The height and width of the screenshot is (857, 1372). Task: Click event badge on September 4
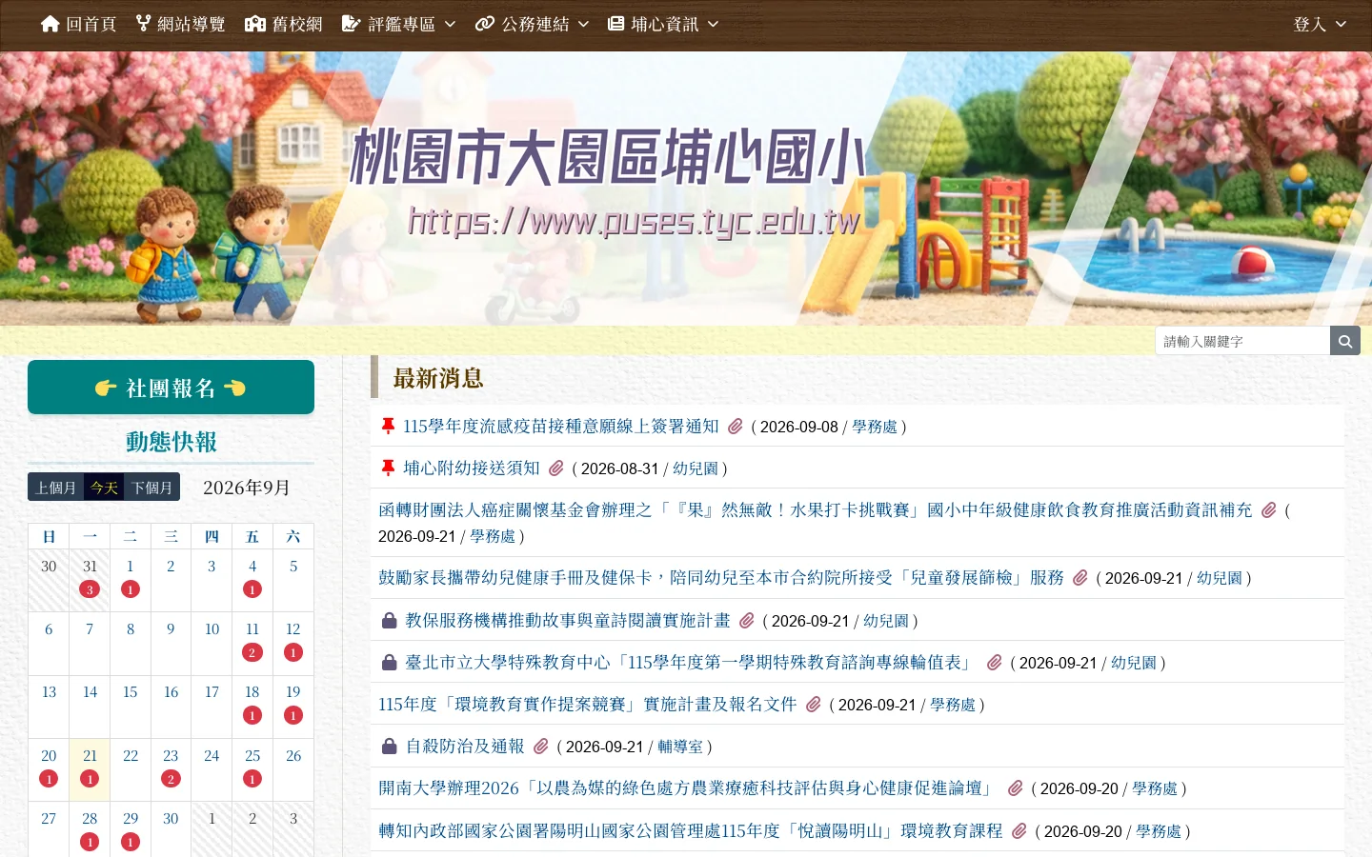252,589
